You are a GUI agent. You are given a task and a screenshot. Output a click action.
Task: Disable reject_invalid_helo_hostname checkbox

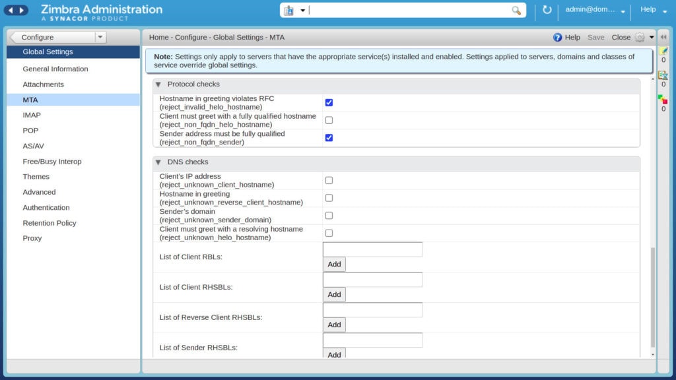(329, 102)
